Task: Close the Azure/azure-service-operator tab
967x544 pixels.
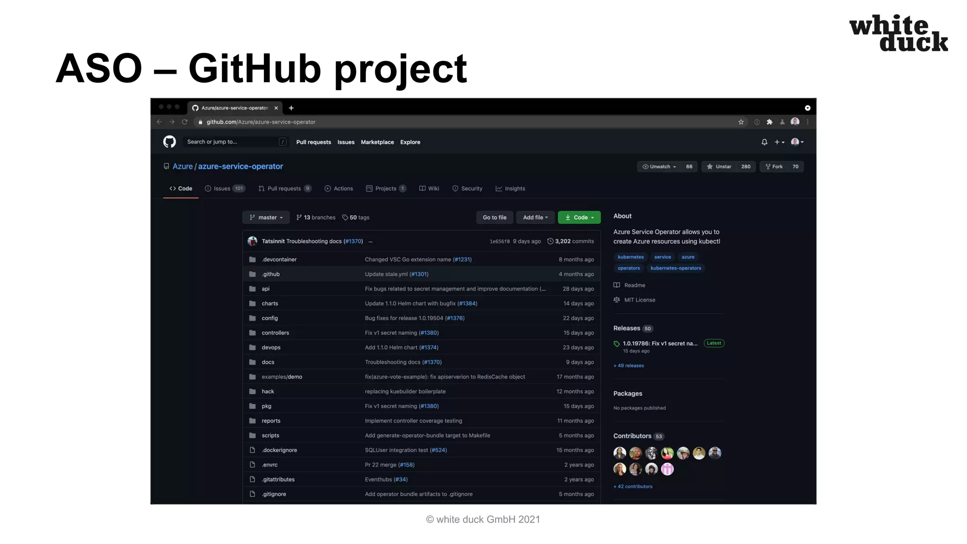Action: point(276,108)
